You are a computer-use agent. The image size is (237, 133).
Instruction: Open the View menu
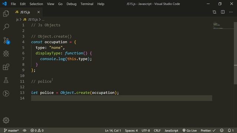[50, 4]
